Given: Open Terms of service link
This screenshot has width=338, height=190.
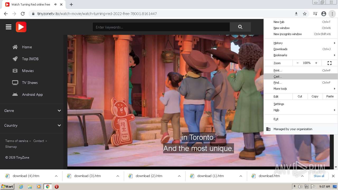Looking at the screenshot, I should click(17, 141).
